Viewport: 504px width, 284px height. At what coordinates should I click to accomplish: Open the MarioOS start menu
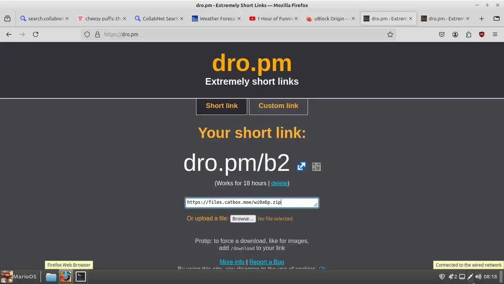[19, 276]
